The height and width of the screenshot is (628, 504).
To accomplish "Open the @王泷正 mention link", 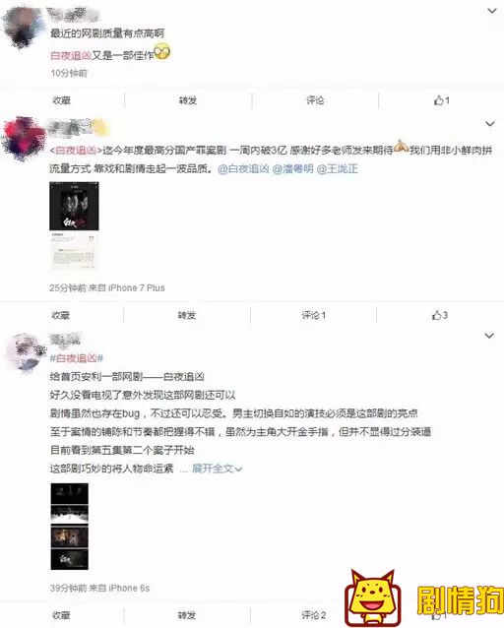I will click(337, 168).
